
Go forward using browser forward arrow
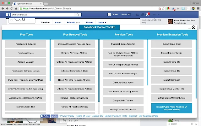(x=7, y=9)
